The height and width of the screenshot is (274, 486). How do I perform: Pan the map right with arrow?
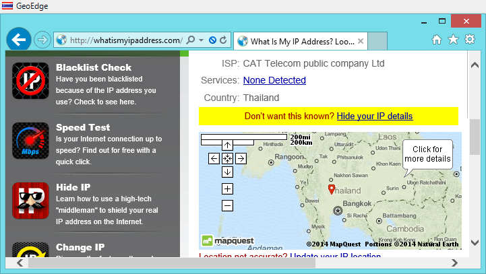[241, 158]
